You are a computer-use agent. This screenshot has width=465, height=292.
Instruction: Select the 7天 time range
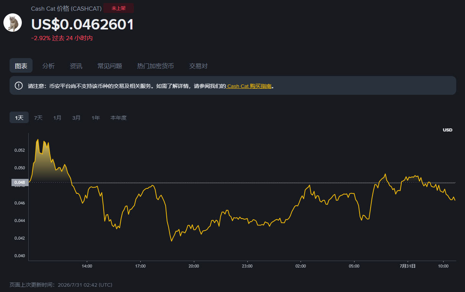[x=38, y=118]
